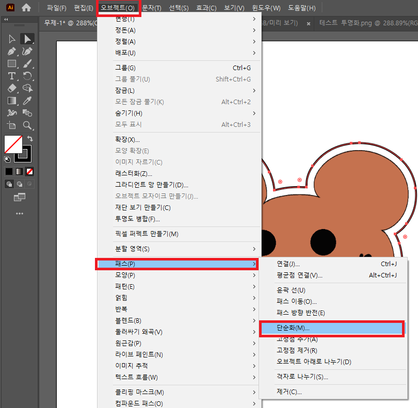
Task: Open the 효과(C) menu
Action: (206, 8)
